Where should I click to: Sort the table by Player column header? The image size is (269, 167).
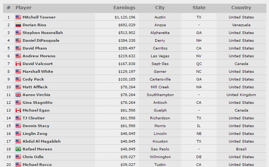tap(24, 7)
